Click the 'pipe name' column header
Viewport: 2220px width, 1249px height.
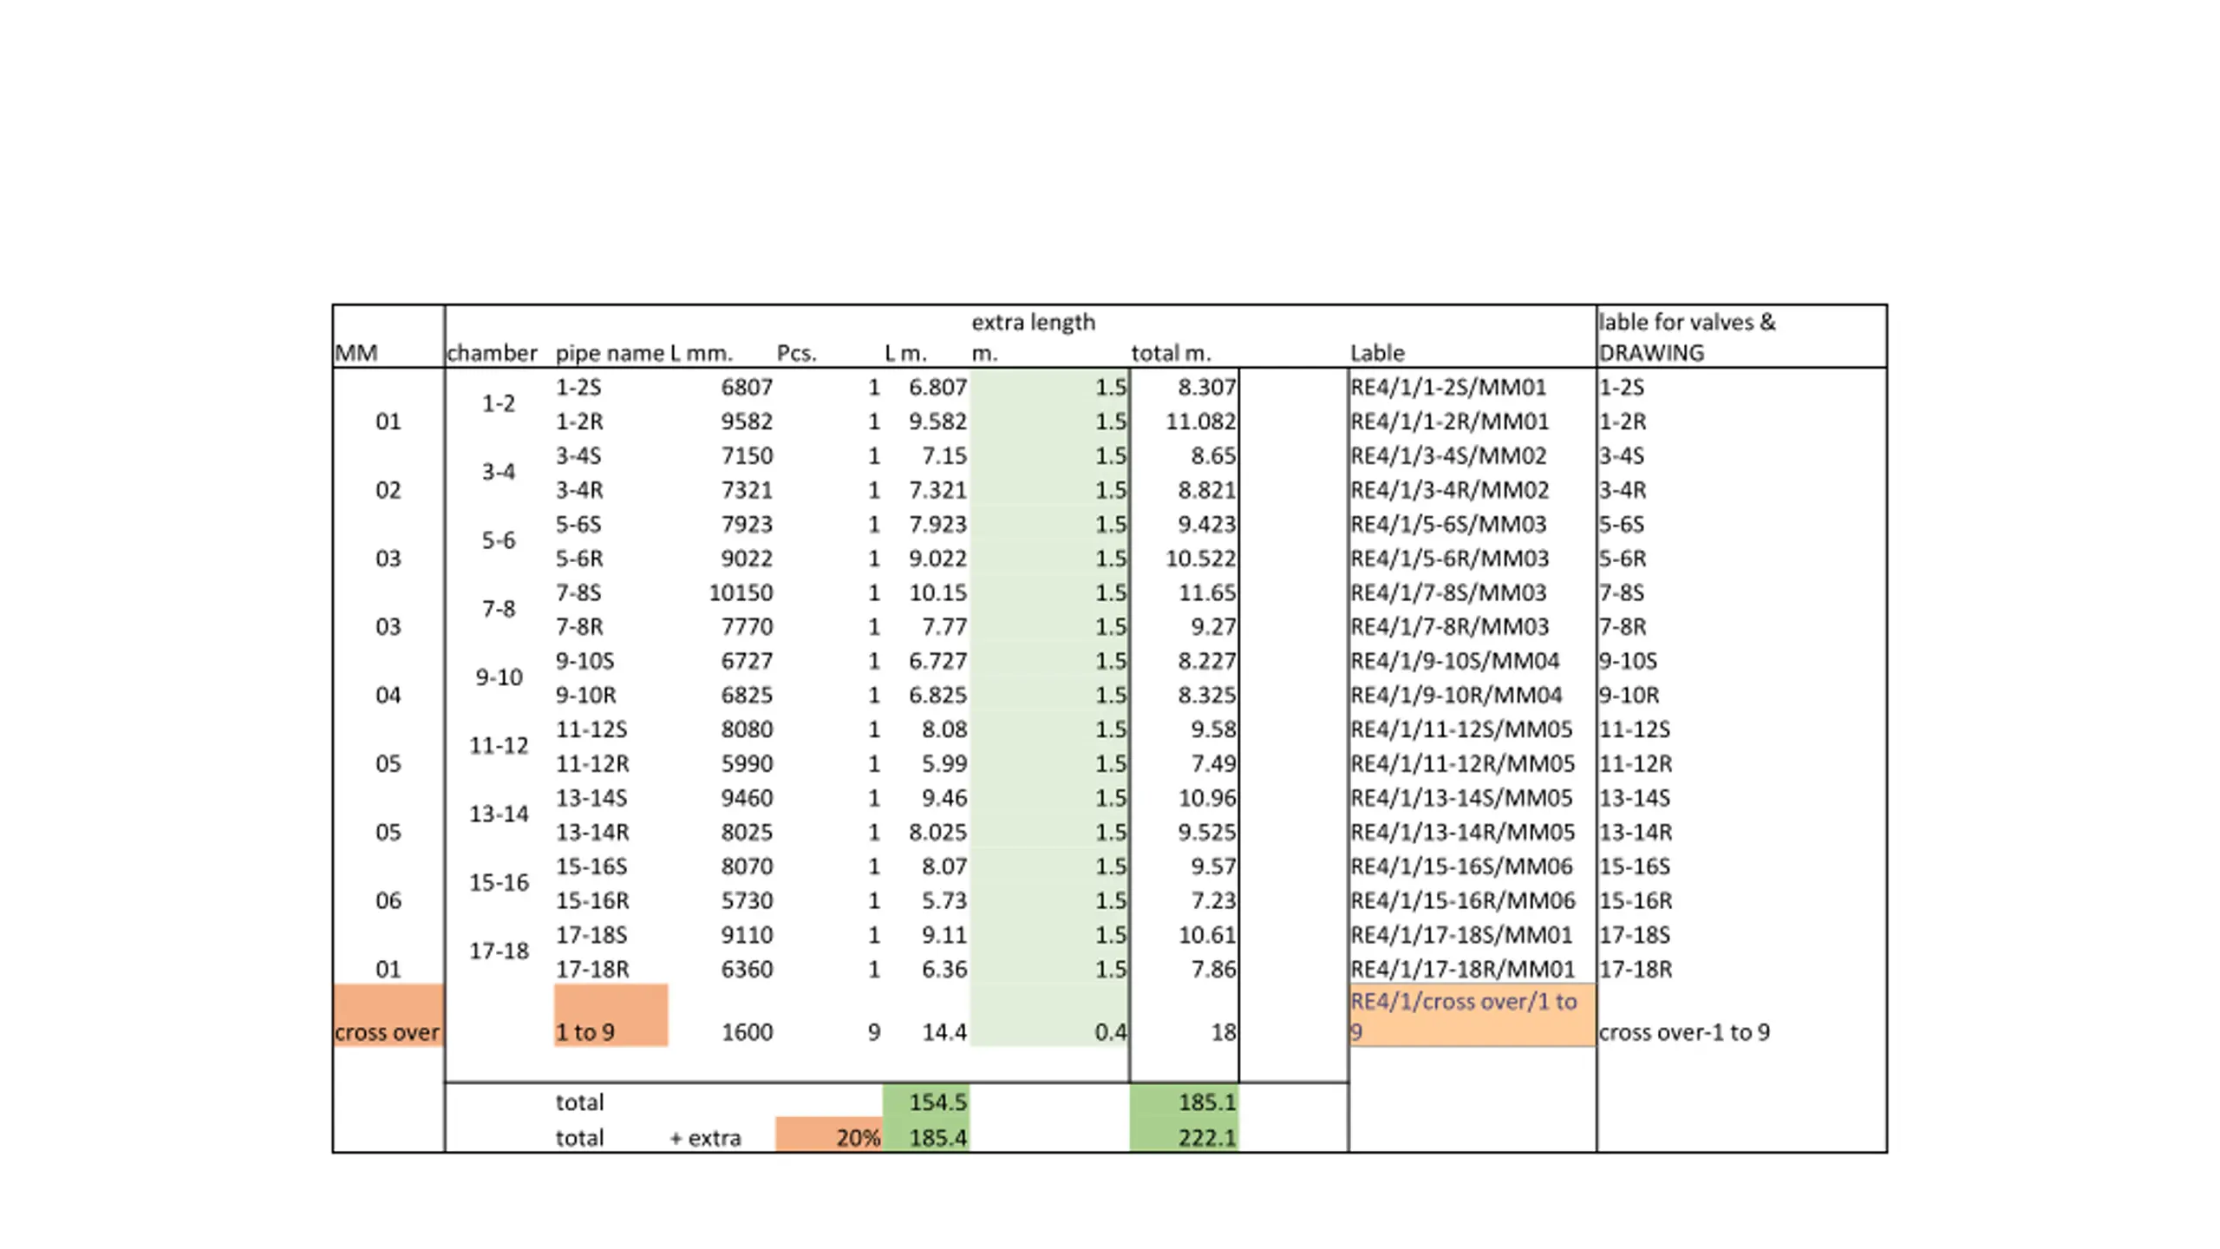[610, 353]
